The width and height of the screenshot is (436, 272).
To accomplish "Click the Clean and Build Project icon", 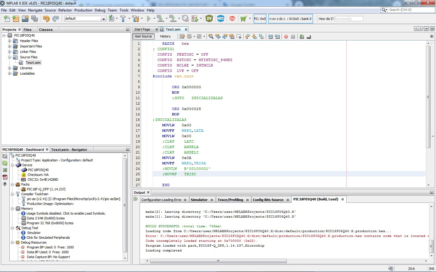I will [x=135, y=19].
